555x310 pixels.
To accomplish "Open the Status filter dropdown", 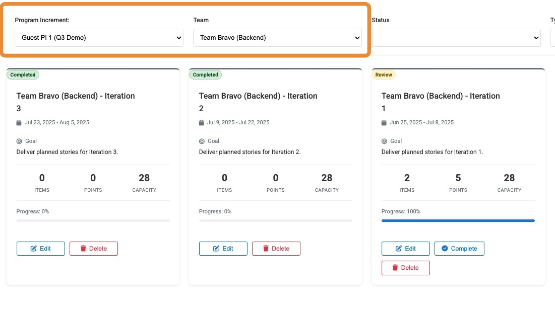I will click(456, 37).
